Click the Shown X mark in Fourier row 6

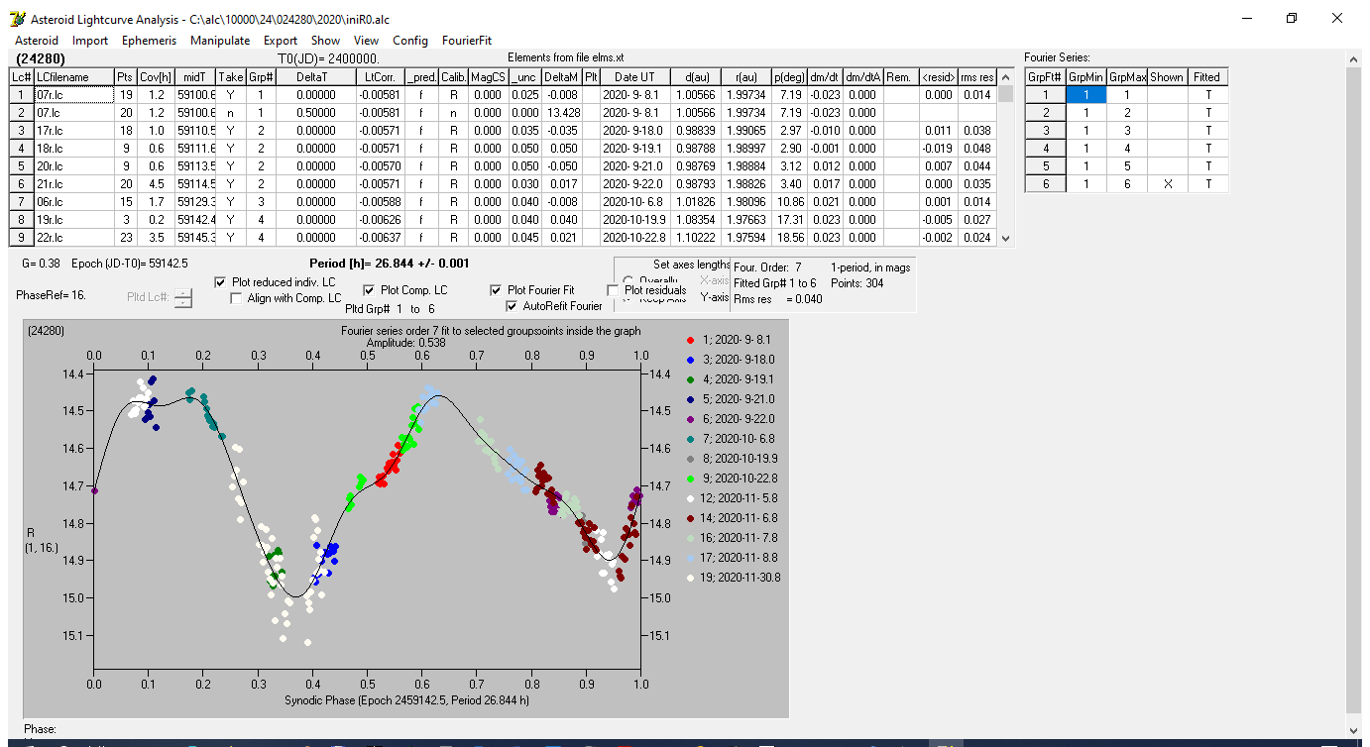(1168, 184)
